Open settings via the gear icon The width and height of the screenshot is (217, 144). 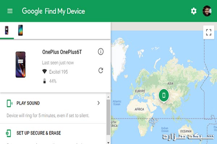click(193, 11)
